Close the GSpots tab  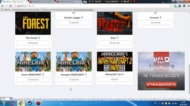pos(26,2)
